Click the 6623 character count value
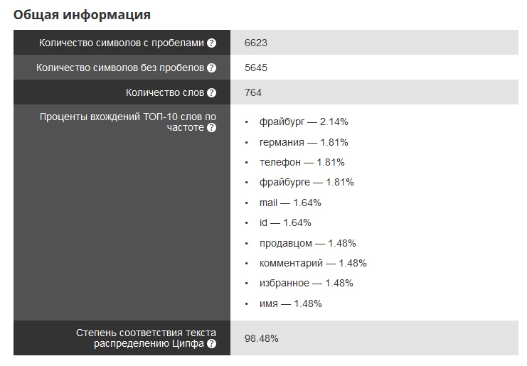The width and height of the screenshot is (527, 366). point(256,43)
